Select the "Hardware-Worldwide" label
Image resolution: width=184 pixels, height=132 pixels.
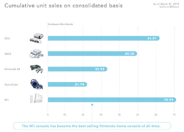click(60, 24)
